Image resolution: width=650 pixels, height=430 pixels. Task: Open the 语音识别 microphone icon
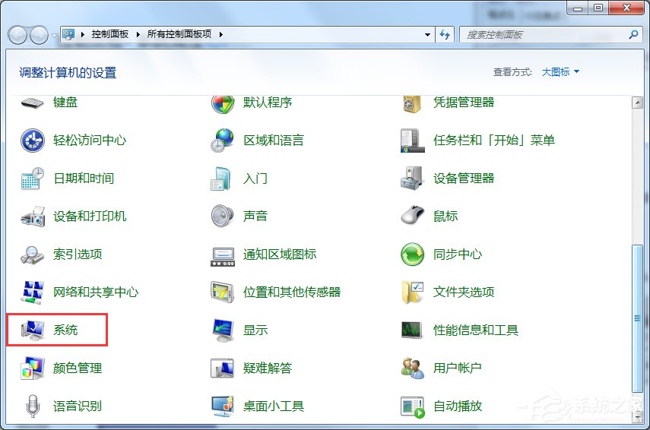pos(33,406)
